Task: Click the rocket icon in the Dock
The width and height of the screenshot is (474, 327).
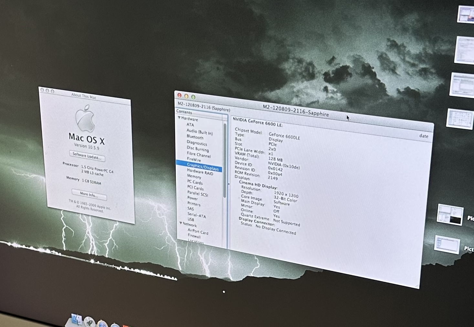Action: (90, 322)
